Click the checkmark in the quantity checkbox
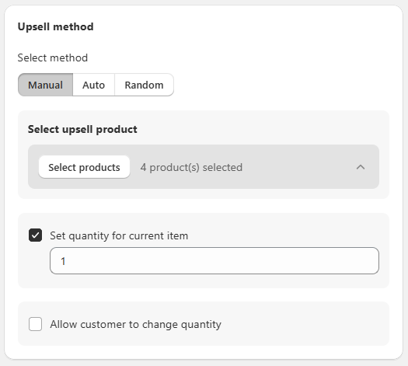This screenshot has width=408, height=366. pos(36,235)
